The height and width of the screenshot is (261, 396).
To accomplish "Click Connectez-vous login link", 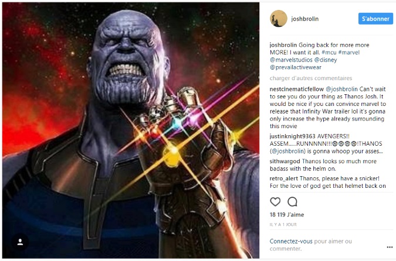I will 291,241.
